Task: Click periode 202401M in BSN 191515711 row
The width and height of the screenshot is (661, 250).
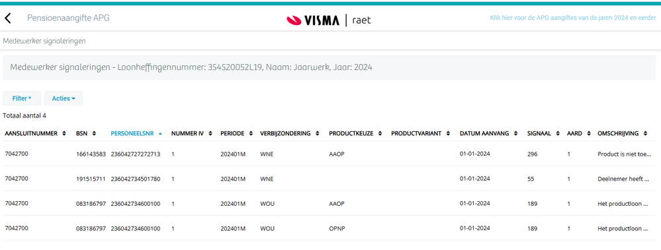Action: 233,179
